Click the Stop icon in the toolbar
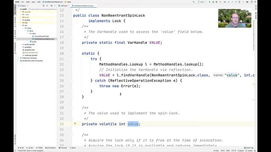271x152 pixels. [220, 2]
